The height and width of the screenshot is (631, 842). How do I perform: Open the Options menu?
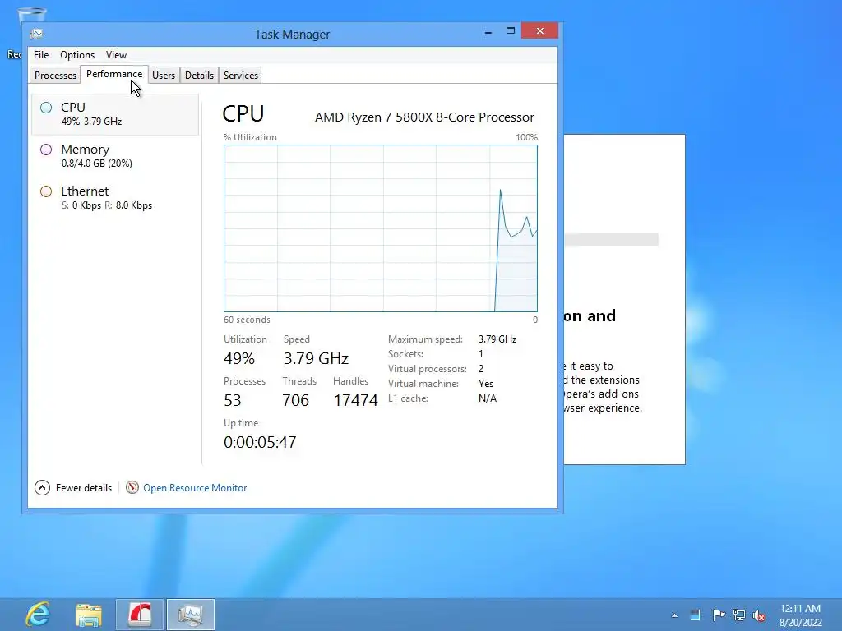(x=77, y=55)
